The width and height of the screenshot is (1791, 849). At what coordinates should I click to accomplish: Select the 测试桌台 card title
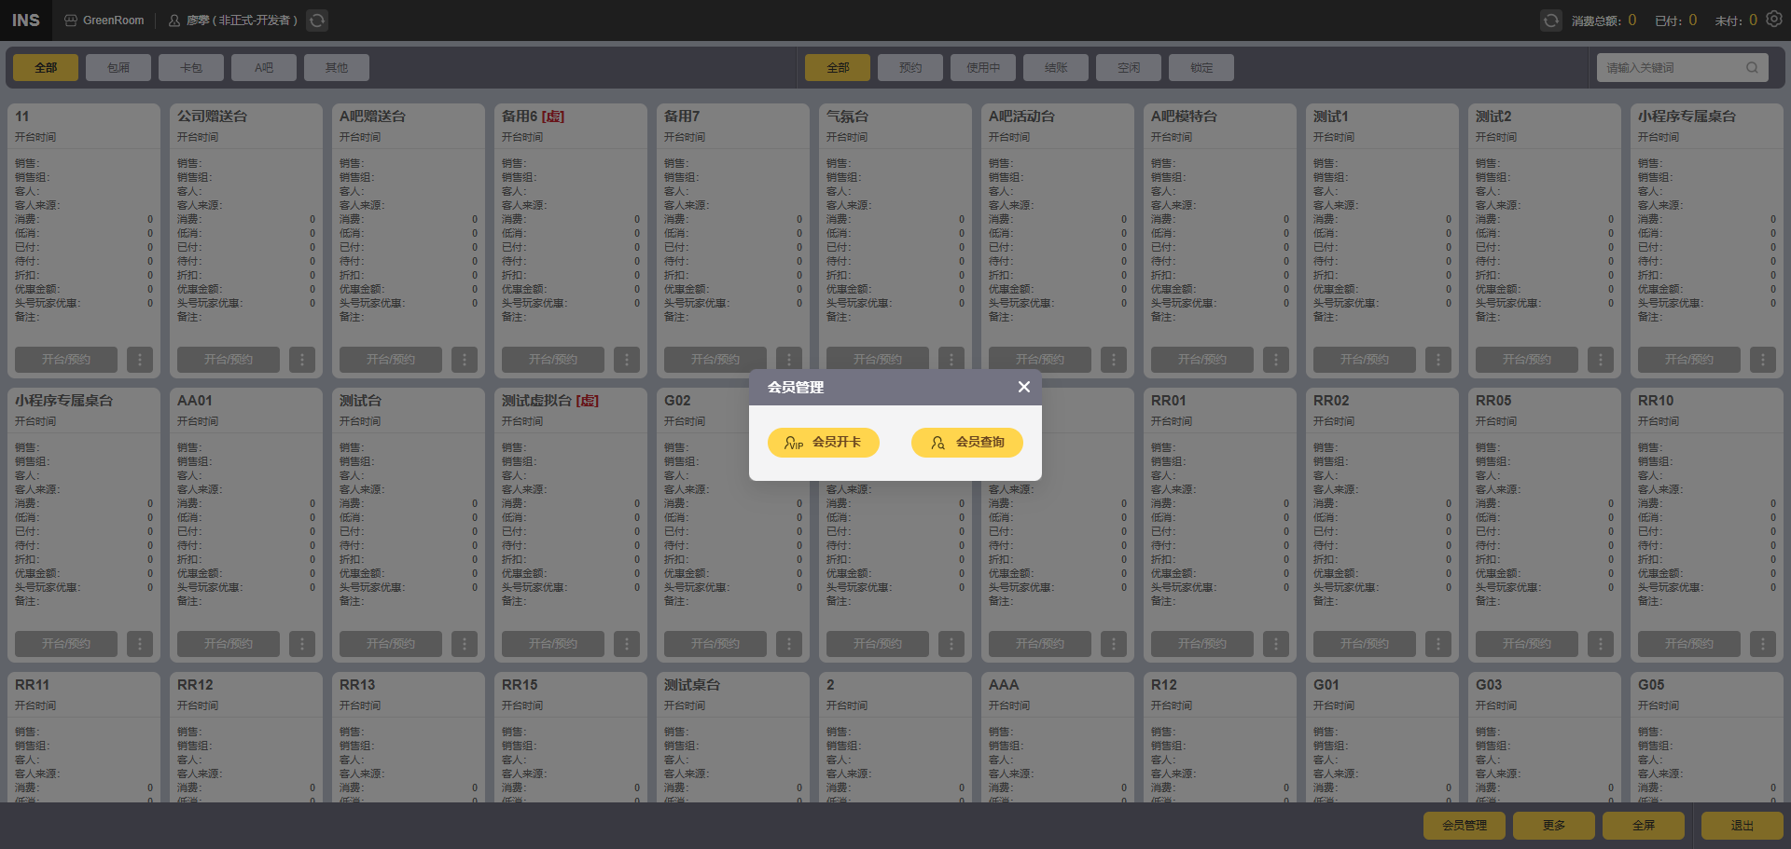point(692,684)
